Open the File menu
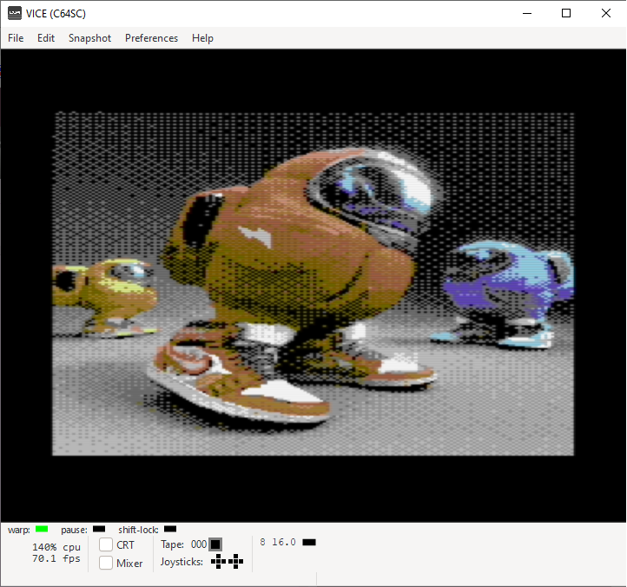Screen dimensions: 627x587 point(16,38)
